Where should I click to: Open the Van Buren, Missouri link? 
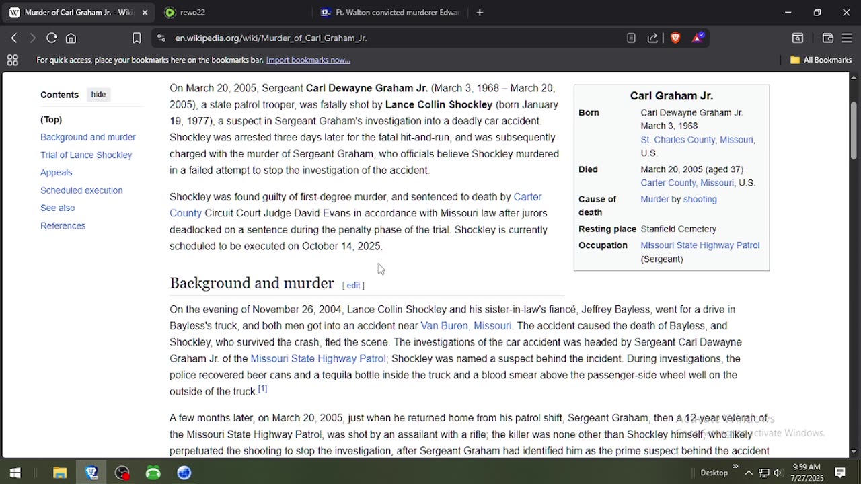(x=465, y=326)
